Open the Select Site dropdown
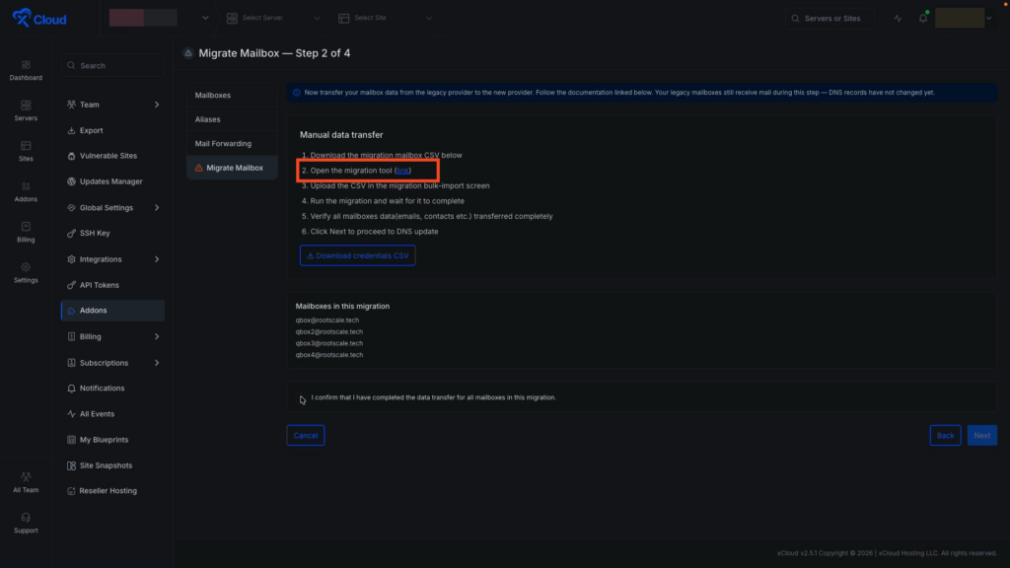Viewport: 1010px width, 568px height. [x=386, y=18]
